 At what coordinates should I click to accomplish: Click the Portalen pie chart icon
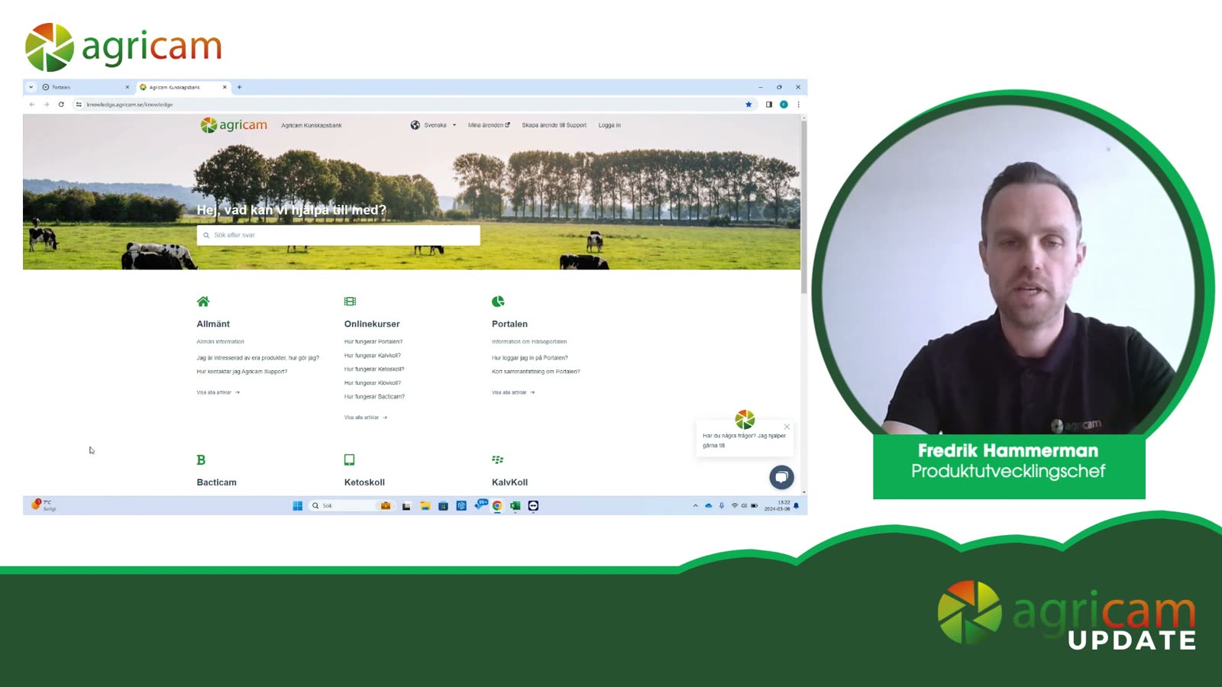tap(498, 302)
